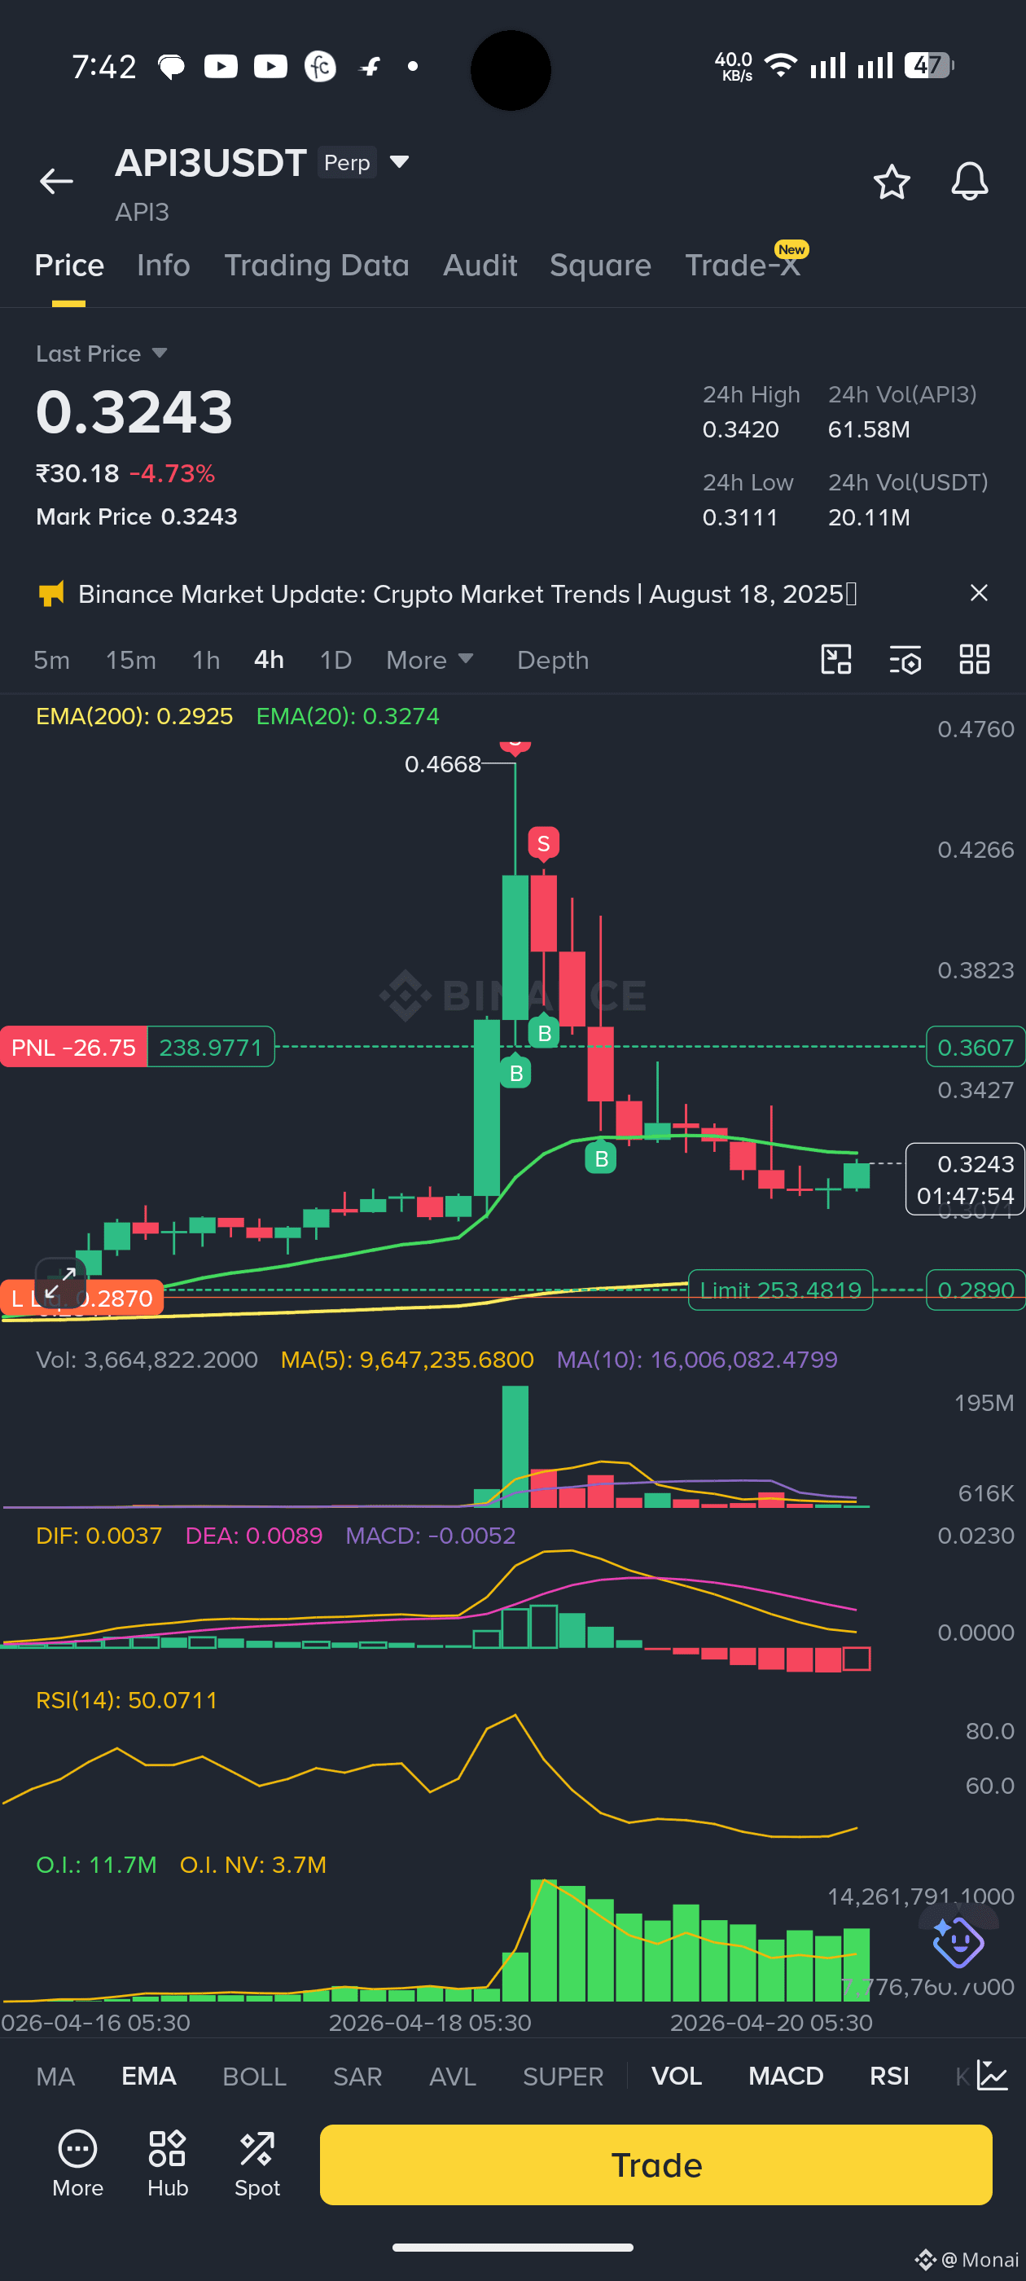Select the 5m timeframe
The height and width of the screenshot is (2281, 1026).
click(51, 660)
